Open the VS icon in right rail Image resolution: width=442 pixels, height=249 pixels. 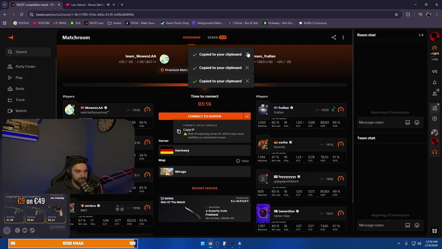pyautogui.click(x=435, y=72)
